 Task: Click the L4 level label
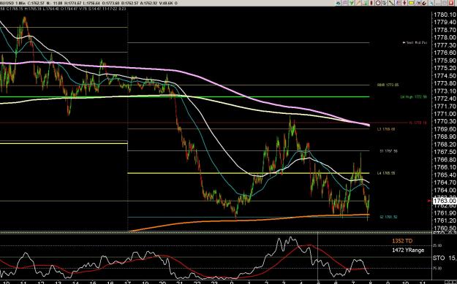point(386,173)
